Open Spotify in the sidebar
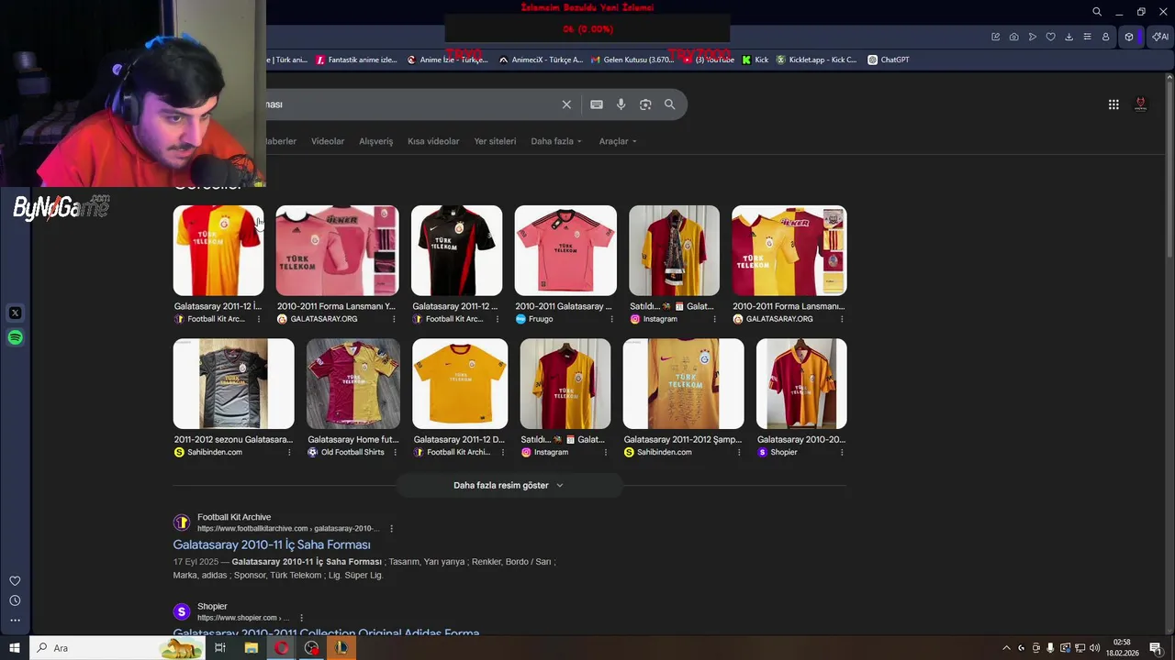Viewport: 1175px width, 660px height. (15, 337)
